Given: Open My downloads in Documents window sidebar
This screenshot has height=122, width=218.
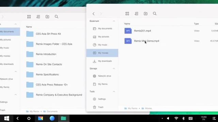Looking at the screenshot, I should [x=10, y=64].
